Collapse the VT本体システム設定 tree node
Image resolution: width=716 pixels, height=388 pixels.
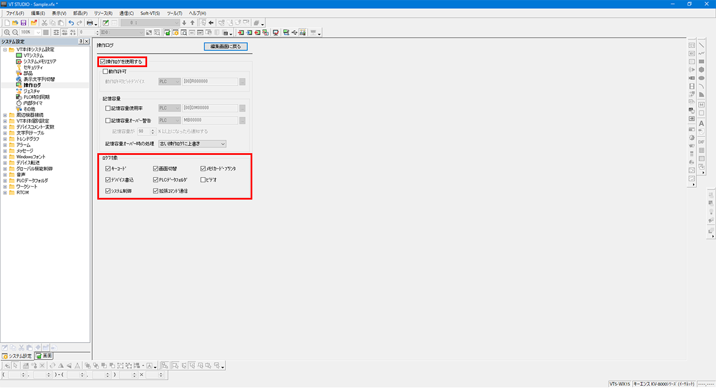pyautogui.click(x=5, y=50)
